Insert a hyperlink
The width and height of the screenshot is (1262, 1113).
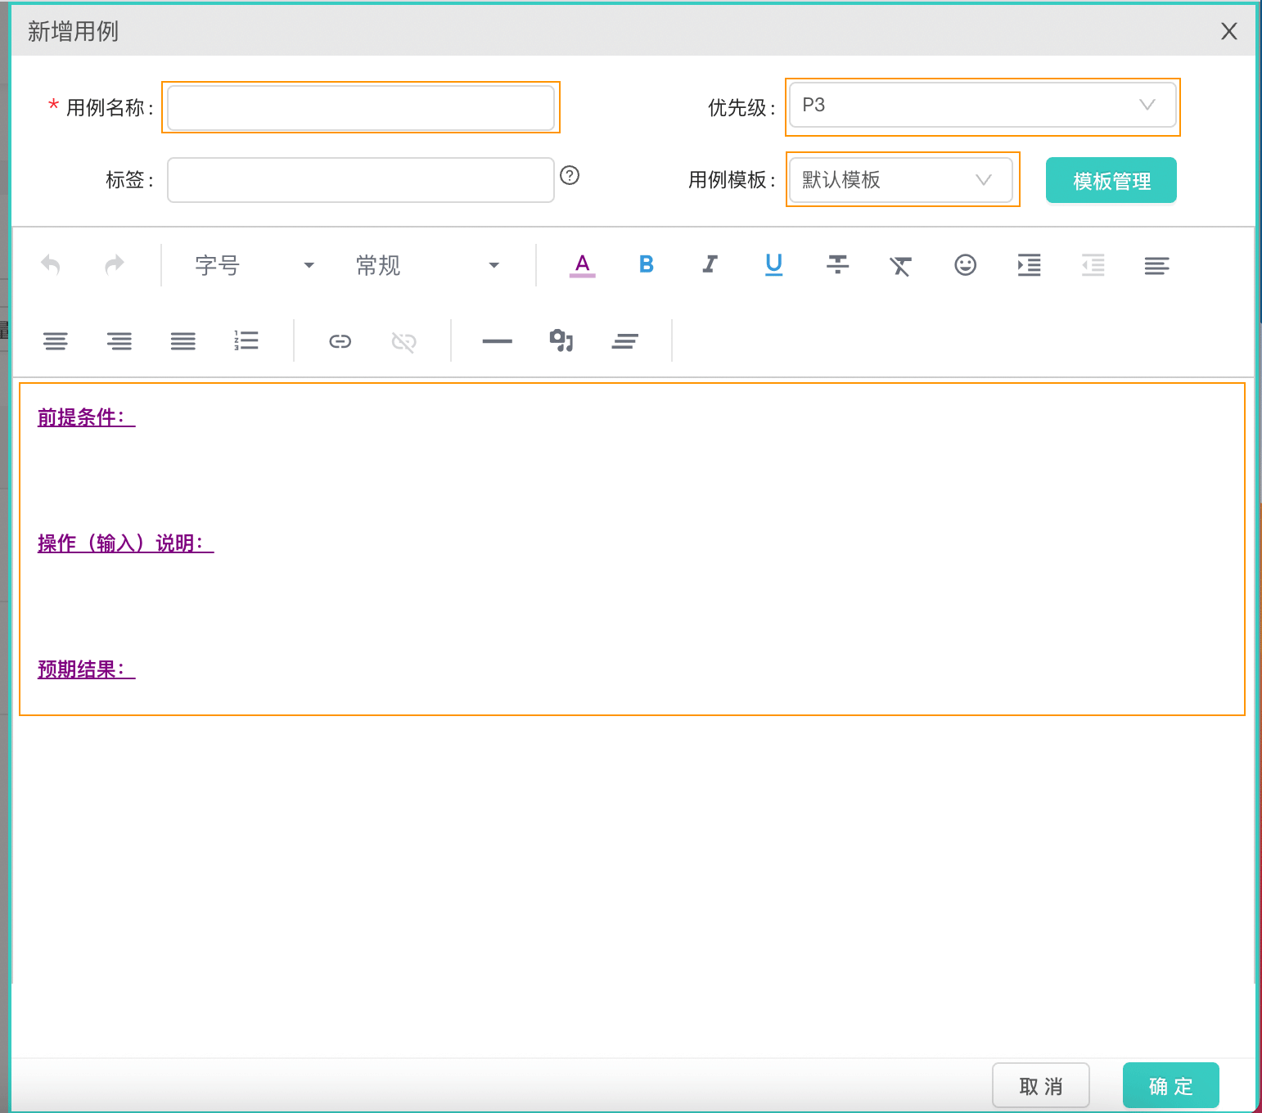[x=340, y=341]
